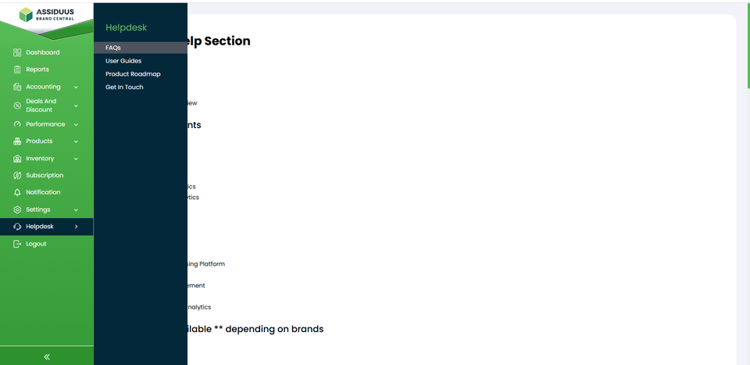Screen dimensions: 750x365
Task: Click the Dashboard grid icon
Action: (17, 52)
